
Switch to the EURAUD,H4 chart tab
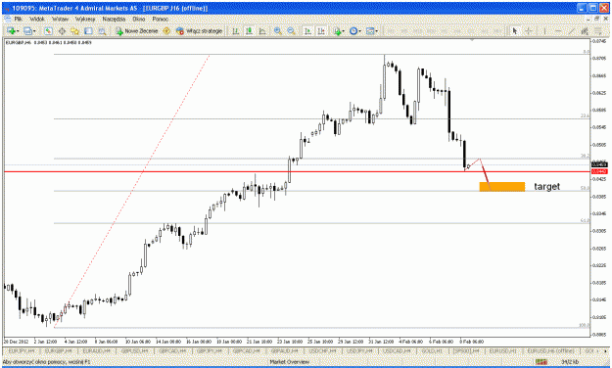click(96, 351)
